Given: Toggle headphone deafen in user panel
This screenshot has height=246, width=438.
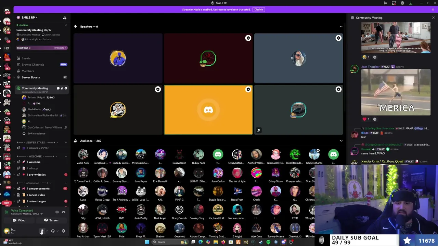Looking at the screenshot, I should click(53, 231).
